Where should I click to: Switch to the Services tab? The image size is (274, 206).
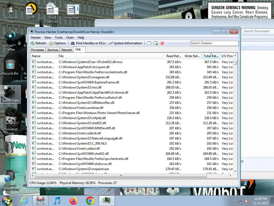(x=53, y=50)
